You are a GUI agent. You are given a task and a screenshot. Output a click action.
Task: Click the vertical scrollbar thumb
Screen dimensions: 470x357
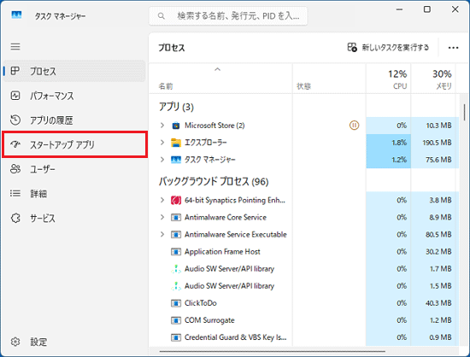pyautogui.click(x=464, y=112)
